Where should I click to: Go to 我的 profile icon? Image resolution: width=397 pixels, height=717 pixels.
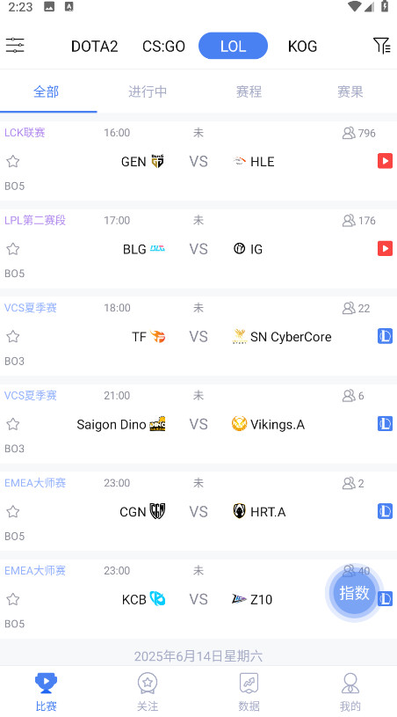tap(350, 684)
